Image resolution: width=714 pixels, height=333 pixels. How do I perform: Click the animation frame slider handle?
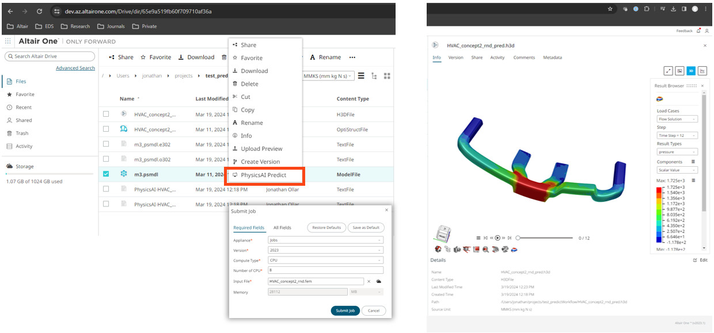tap(518, 238)
